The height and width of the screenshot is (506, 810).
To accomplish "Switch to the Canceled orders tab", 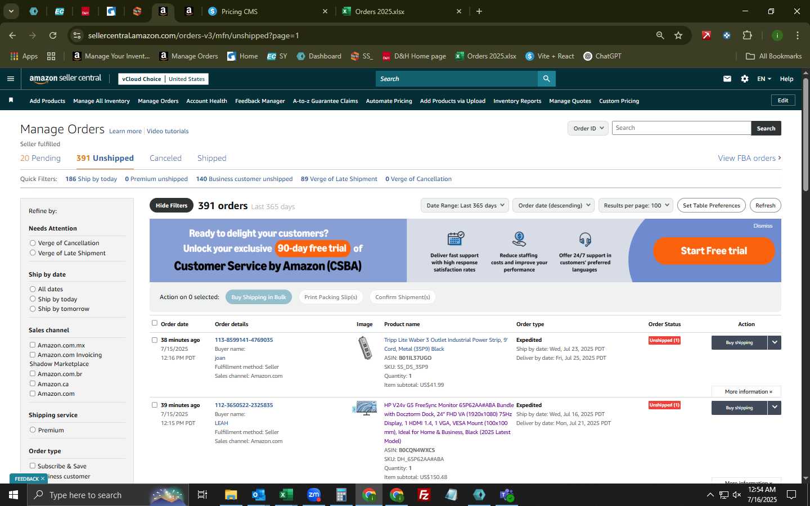I will (x=165, y=158).
